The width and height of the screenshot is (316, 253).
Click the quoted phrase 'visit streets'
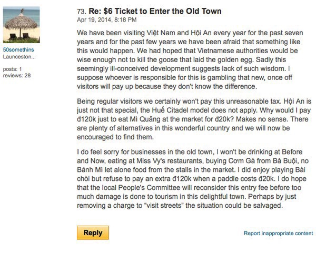(x=166, y=205)
